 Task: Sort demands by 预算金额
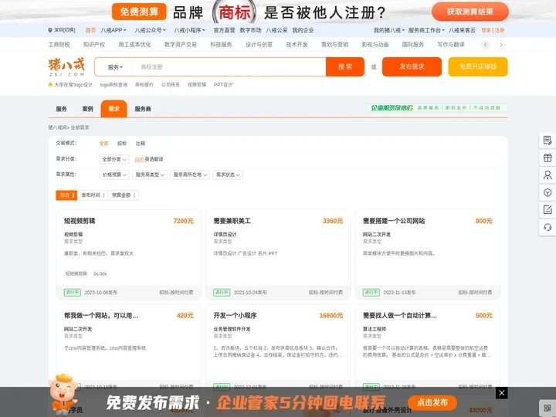pyautogui.click(x=123, y=195)
